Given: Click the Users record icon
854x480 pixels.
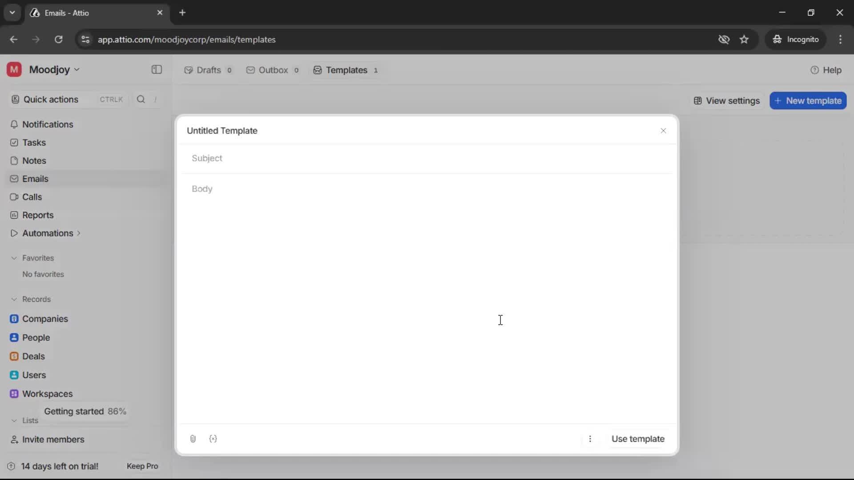Looking at the screenshot, I should (x=14, y=375).
